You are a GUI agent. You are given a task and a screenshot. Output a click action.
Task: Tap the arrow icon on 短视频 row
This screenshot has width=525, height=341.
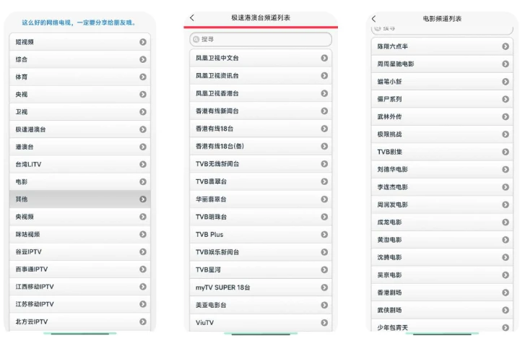click(x=143, y=42)
